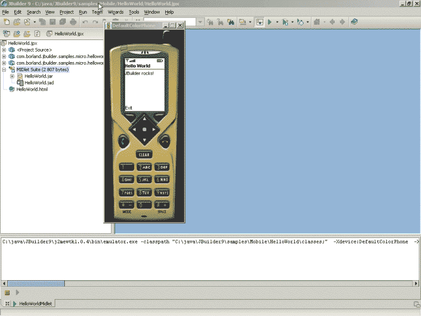
Task: Select HelloWorld.jad file in tree
Action: pos(38,83)
